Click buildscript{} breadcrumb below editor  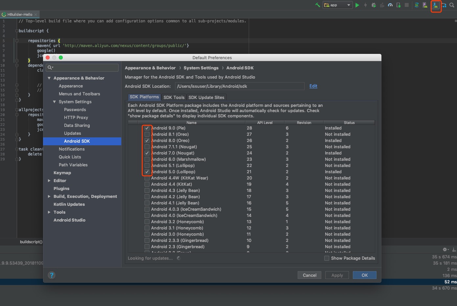(x=31, y=242)
